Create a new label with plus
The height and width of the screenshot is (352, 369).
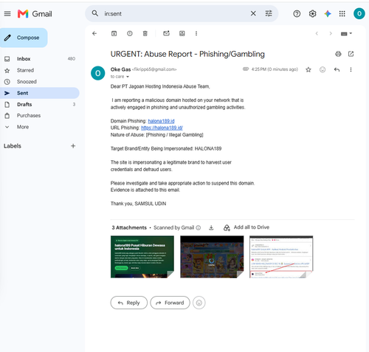pyautogui.click(x=73, y=146)
